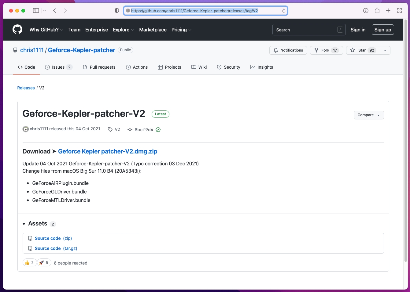Collapse the Assets section
This screenshot has width=410, height=292.
click(x=24, y=224)
